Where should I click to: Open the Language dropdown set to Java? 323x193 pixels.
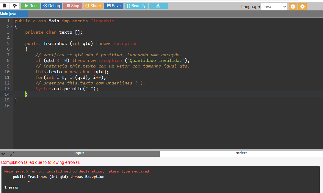(x=274, y=7)
